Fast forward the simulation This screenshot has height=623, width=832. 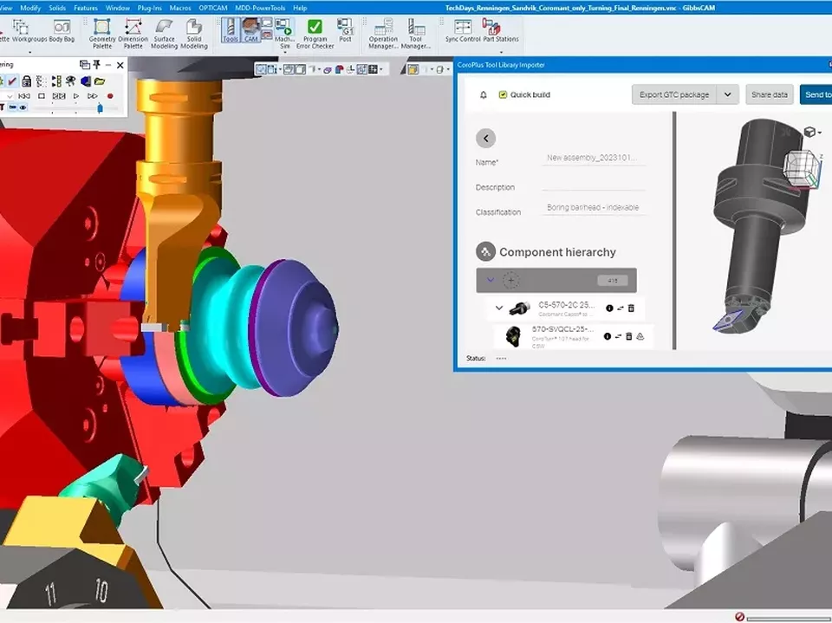click(x=93, y=96)
